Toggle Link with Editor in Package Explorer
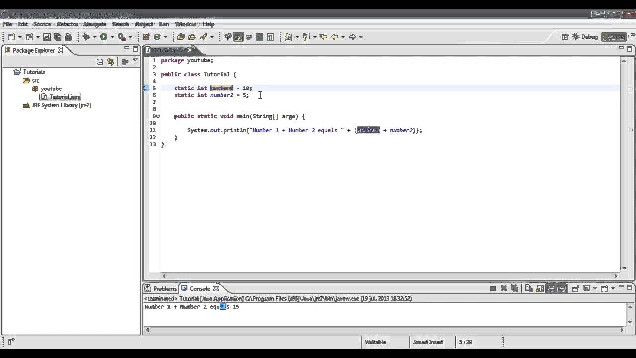Screen dimensions: 636x358 click(x=111, y=62)
